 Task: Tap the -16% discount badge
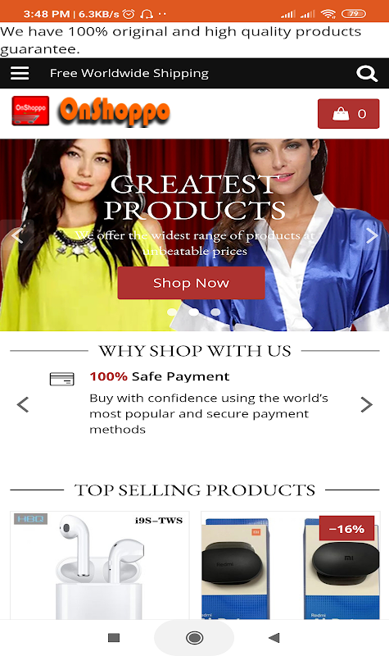pyautogui.click(x=346, y=528)
